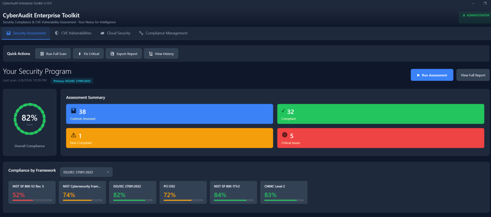Viewport: 491px width, 217px height.
Task: Click the ADMINISTRATOR role label
Action: (478, 15)
